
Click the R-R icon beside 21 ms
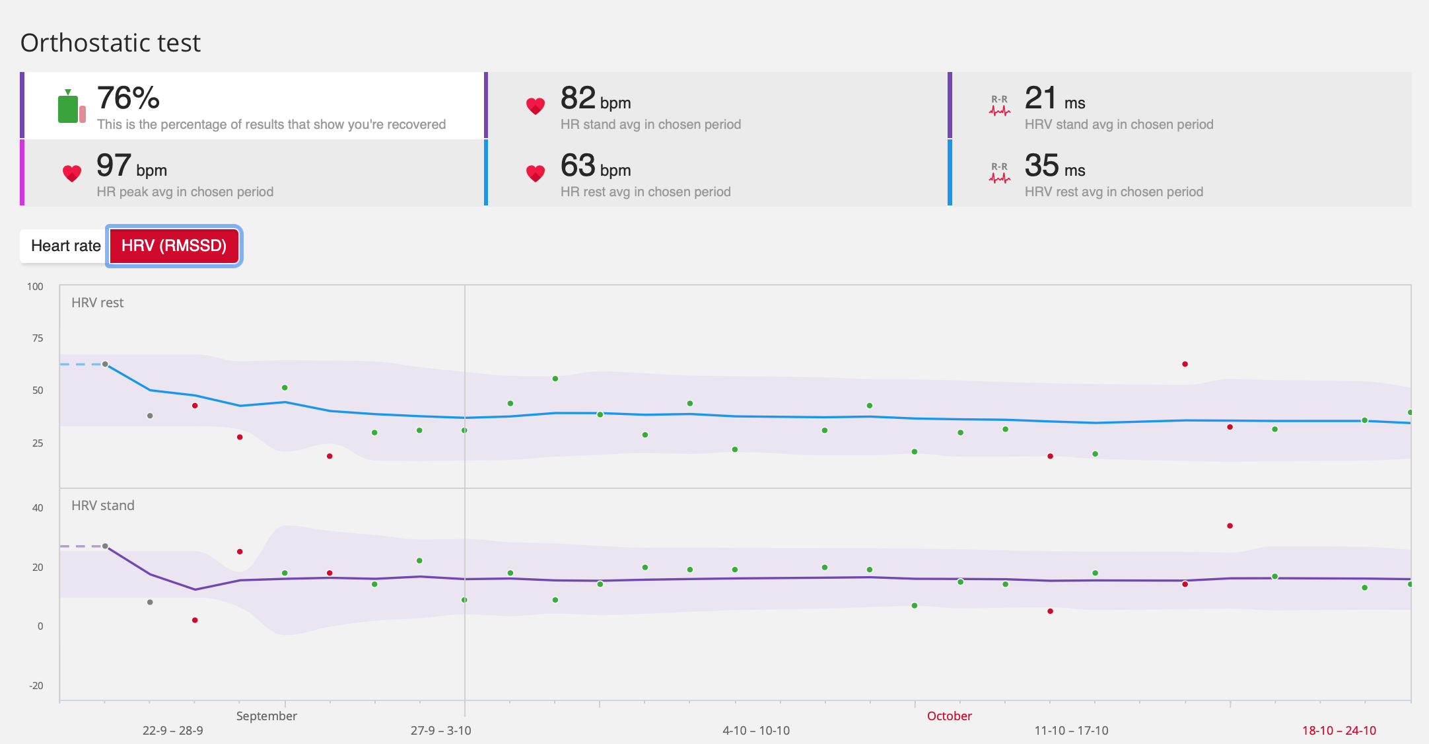(x=999, y=106)
